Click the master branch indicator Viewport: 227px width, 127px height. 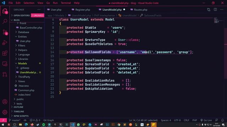coord(14,120)
